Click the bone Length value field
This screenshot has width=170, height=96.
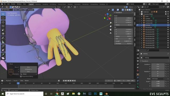[124, 41]
